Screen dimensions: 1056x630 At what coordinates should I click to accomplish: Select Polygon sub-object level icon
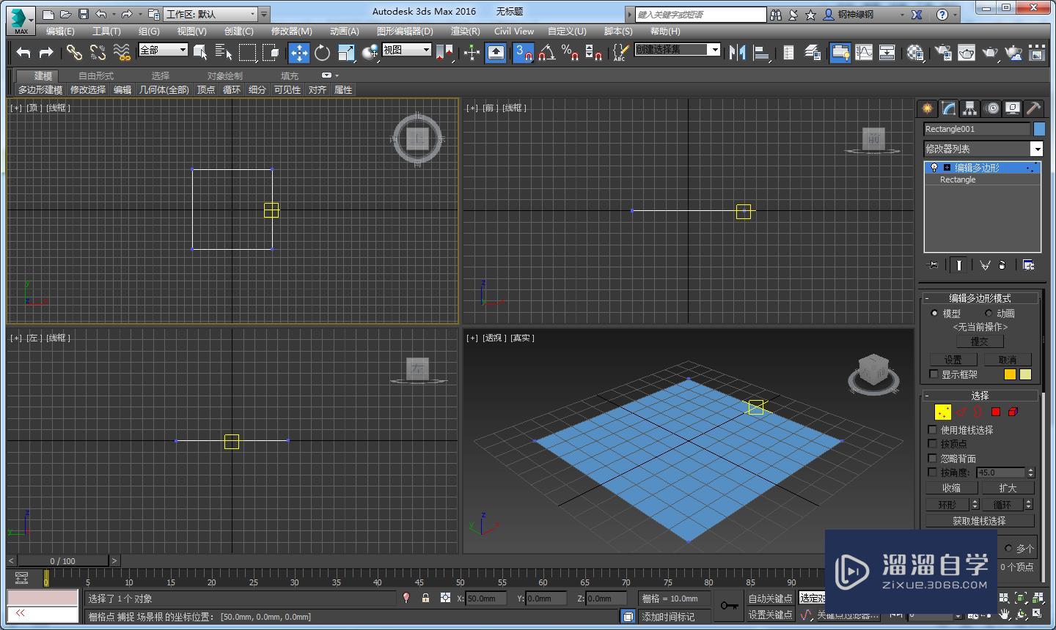pos(996,412)
